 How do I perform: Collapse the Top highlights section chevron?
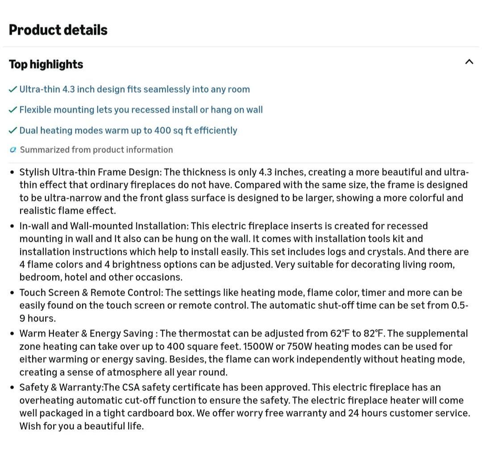pos(469,62)
